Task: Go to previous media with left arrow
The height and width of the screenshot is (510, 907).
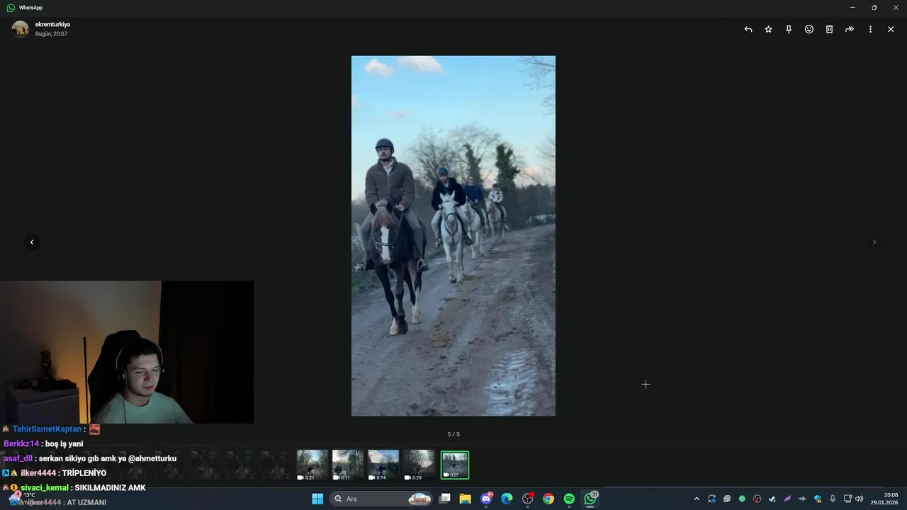Action: pos(32,242)
